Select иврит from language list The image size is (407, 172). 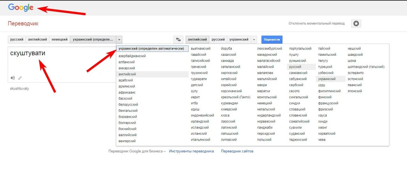tap(195, 97)
